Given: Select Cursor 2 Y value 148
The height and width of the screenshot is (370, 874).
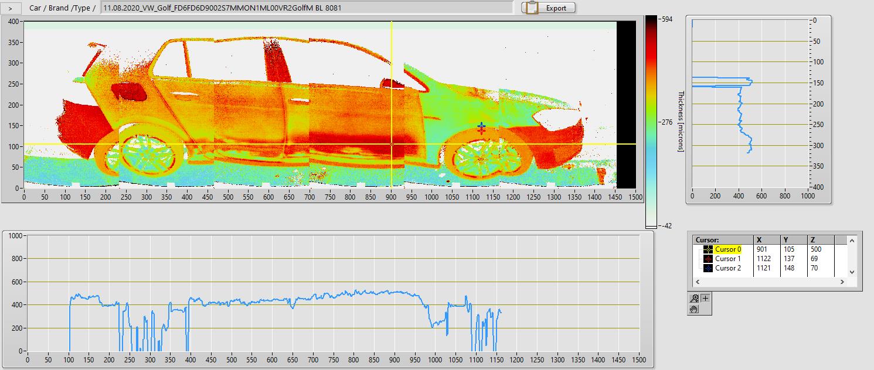Looking at the screenshot, I should (x=789, y=268).
